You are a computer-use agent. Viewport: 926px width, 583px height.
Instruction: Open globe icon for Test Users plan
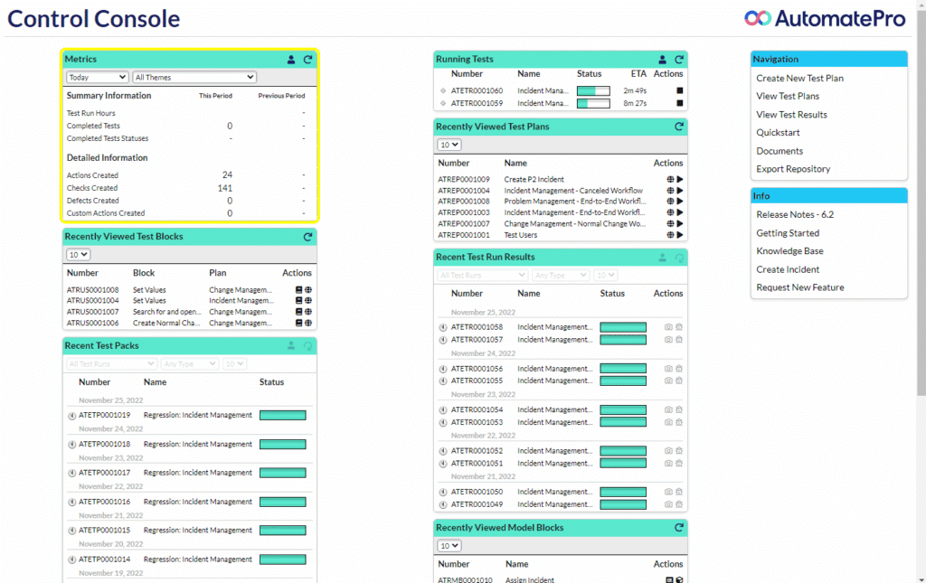670,235
